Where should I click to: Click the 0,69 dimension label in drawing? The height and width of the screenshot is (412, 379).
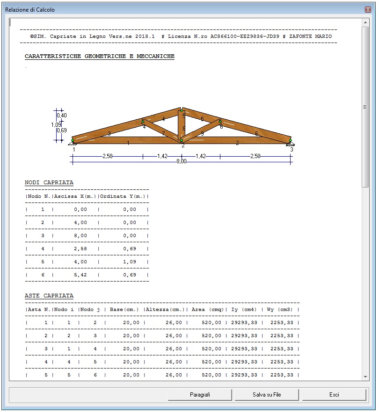point(62,130)
